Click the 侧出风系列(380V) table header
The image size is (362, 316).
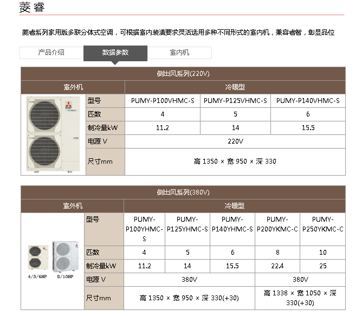tap(183, 192)
